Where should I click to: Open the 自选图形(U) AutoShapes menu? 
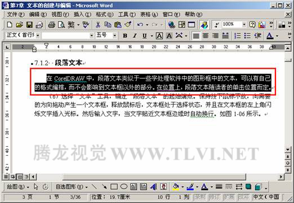tap(72, 187)
